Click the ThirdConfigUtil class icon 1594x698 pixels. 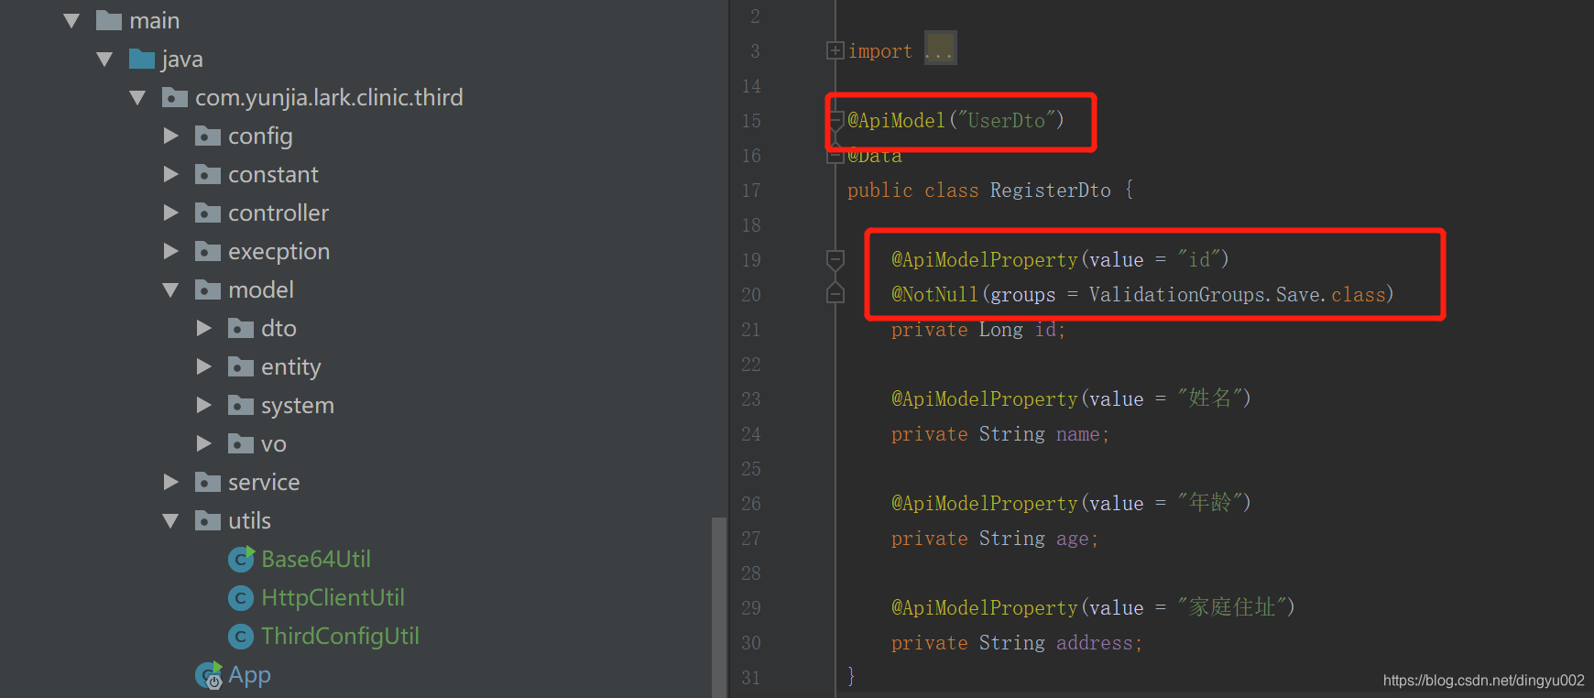pyautogui.click(x=241, y=636)
